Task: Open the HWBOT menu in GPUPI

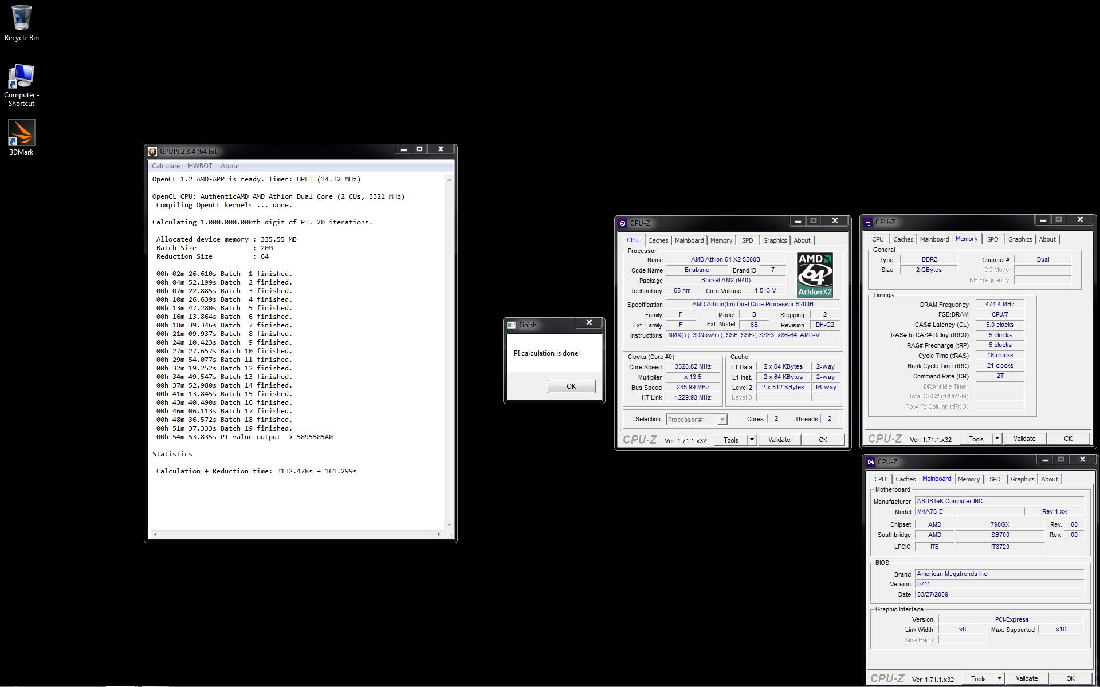Action: 200,166
